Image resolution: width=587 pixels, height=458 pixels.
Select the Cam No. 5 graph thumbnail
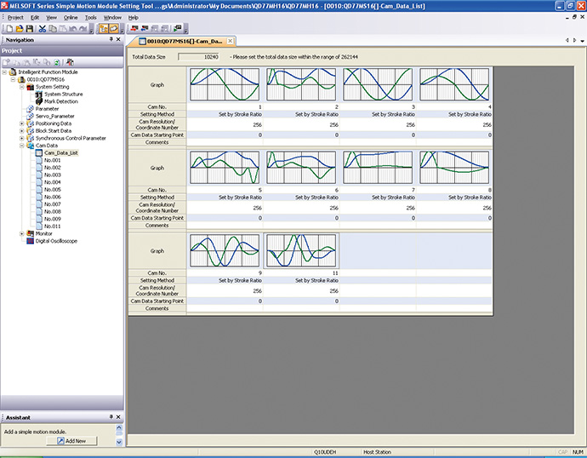click(x=224, y=166)
